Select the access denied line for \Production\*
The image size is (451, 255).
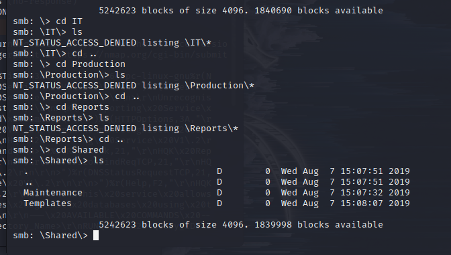(134, 86)
